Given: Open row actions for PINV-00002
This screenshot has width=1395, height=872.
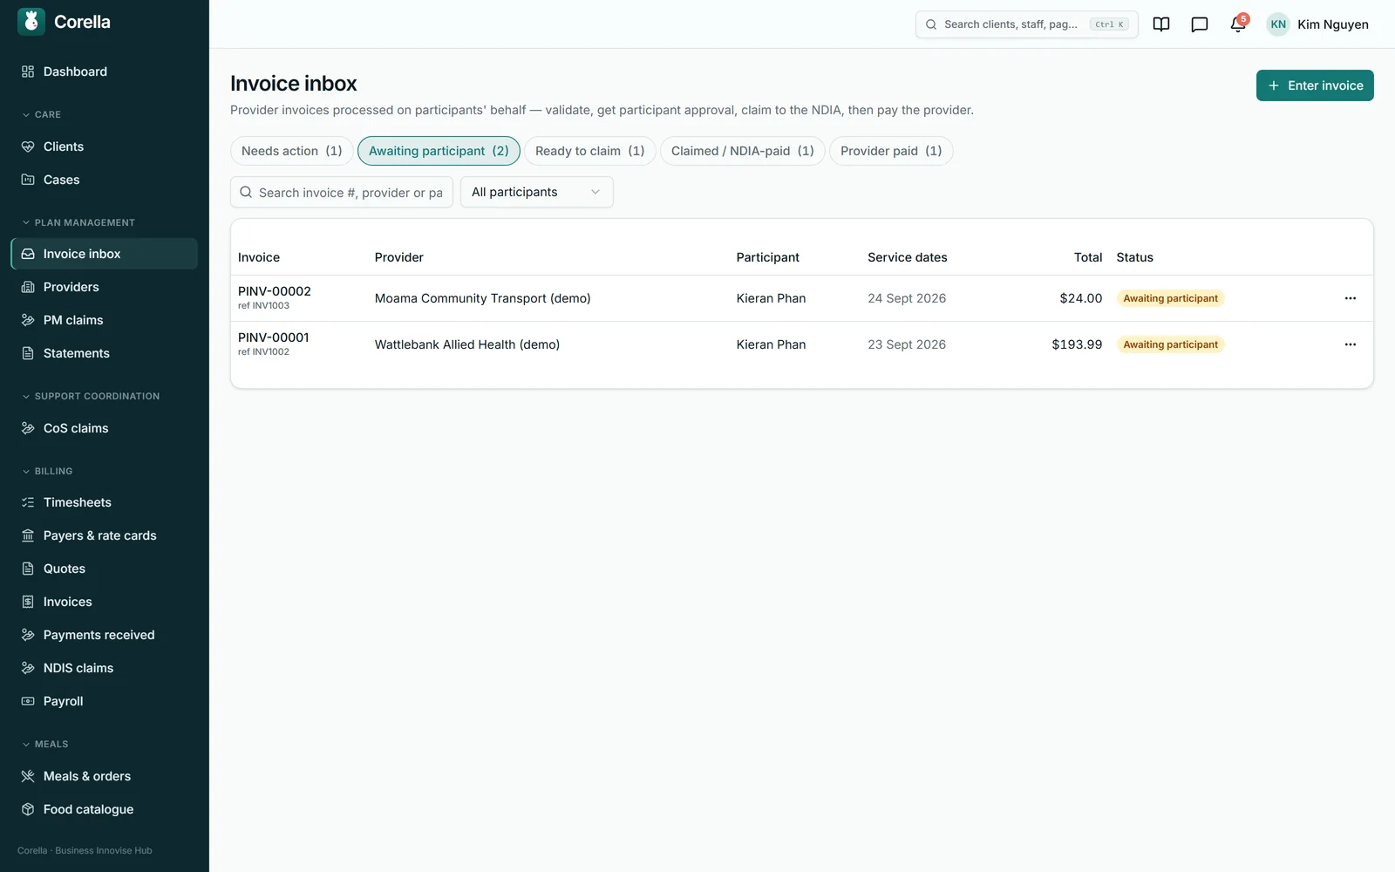Looking at the screenshot, I should (1351, 298).
